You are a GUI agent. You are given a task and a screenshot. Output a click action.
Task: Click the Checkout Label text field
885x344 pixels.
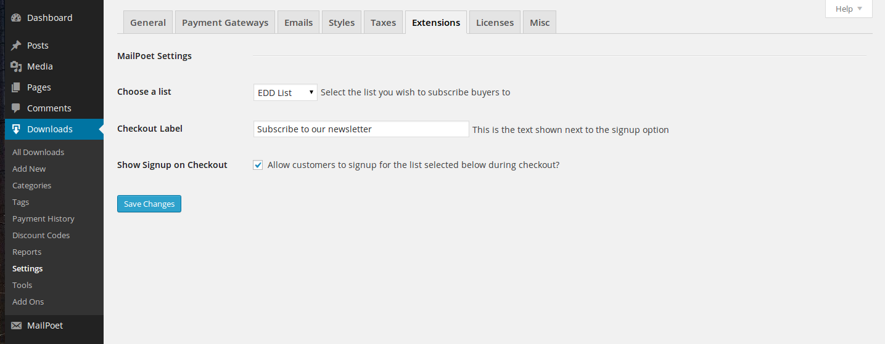pos(361,129)
